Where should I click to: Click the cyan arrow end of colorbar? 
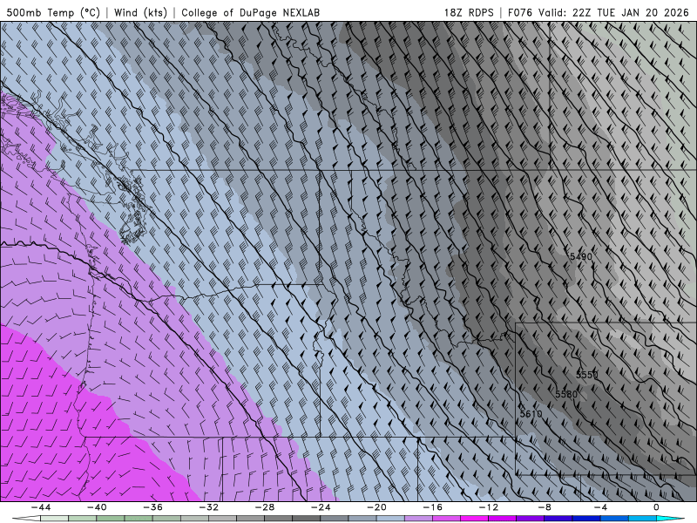pos(671,519)
